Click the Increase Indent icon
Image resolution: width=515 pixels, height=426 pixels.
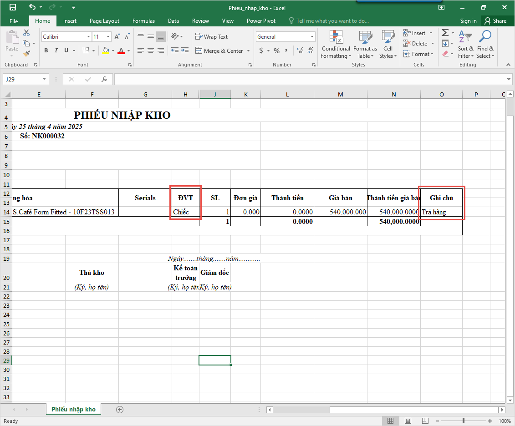point(185,51)
